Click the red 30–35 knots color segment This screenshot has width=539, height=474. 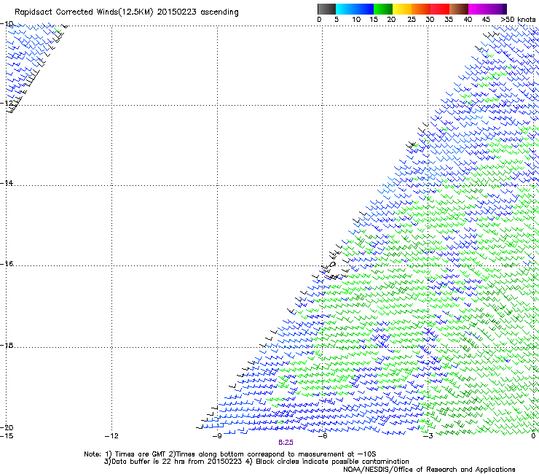[x=440, y=9]
